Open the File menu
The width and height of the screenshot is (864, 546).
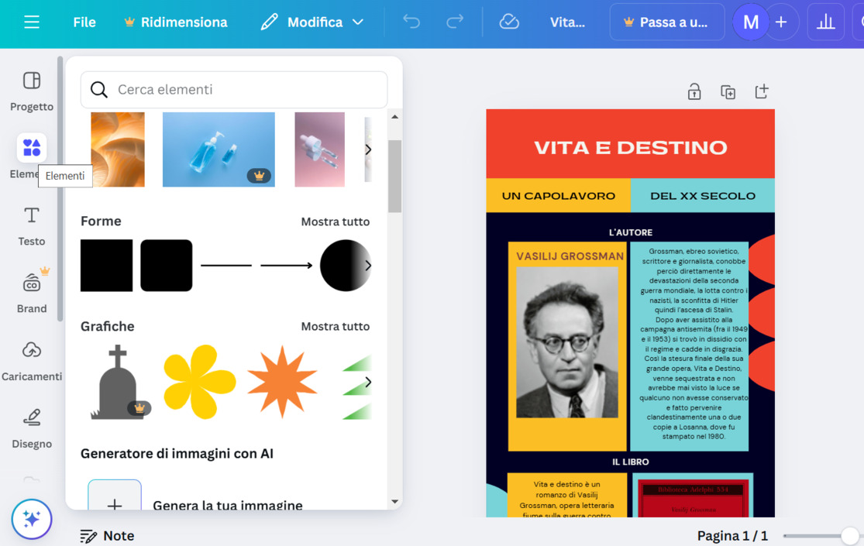point(84,22)
